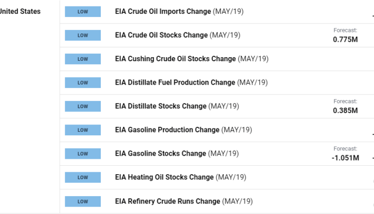
Task: Select EIA Gasoline Production Change event
Action: tap(167, 130)
